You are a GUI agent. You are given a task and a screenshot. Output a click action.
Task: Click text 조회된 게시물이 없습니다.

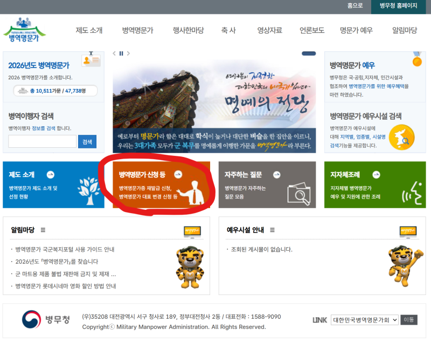point(261,249)
